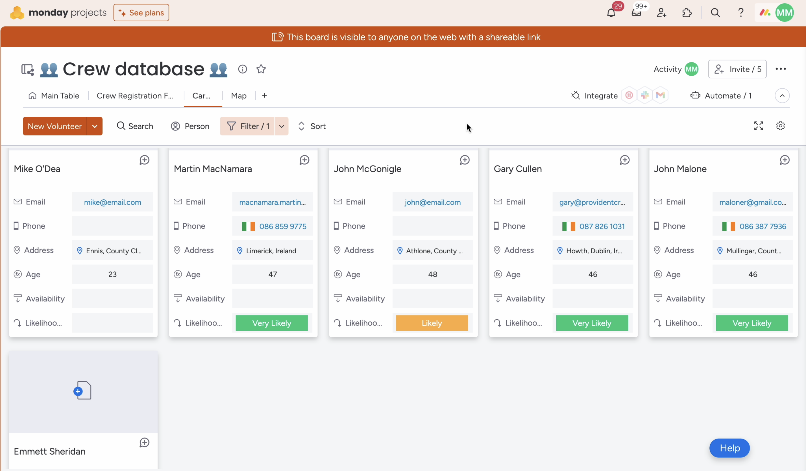This screenshot has width=806, height=471.
Task: Expand the Filter dropdown chevron
Action: [x=282, y=126]
